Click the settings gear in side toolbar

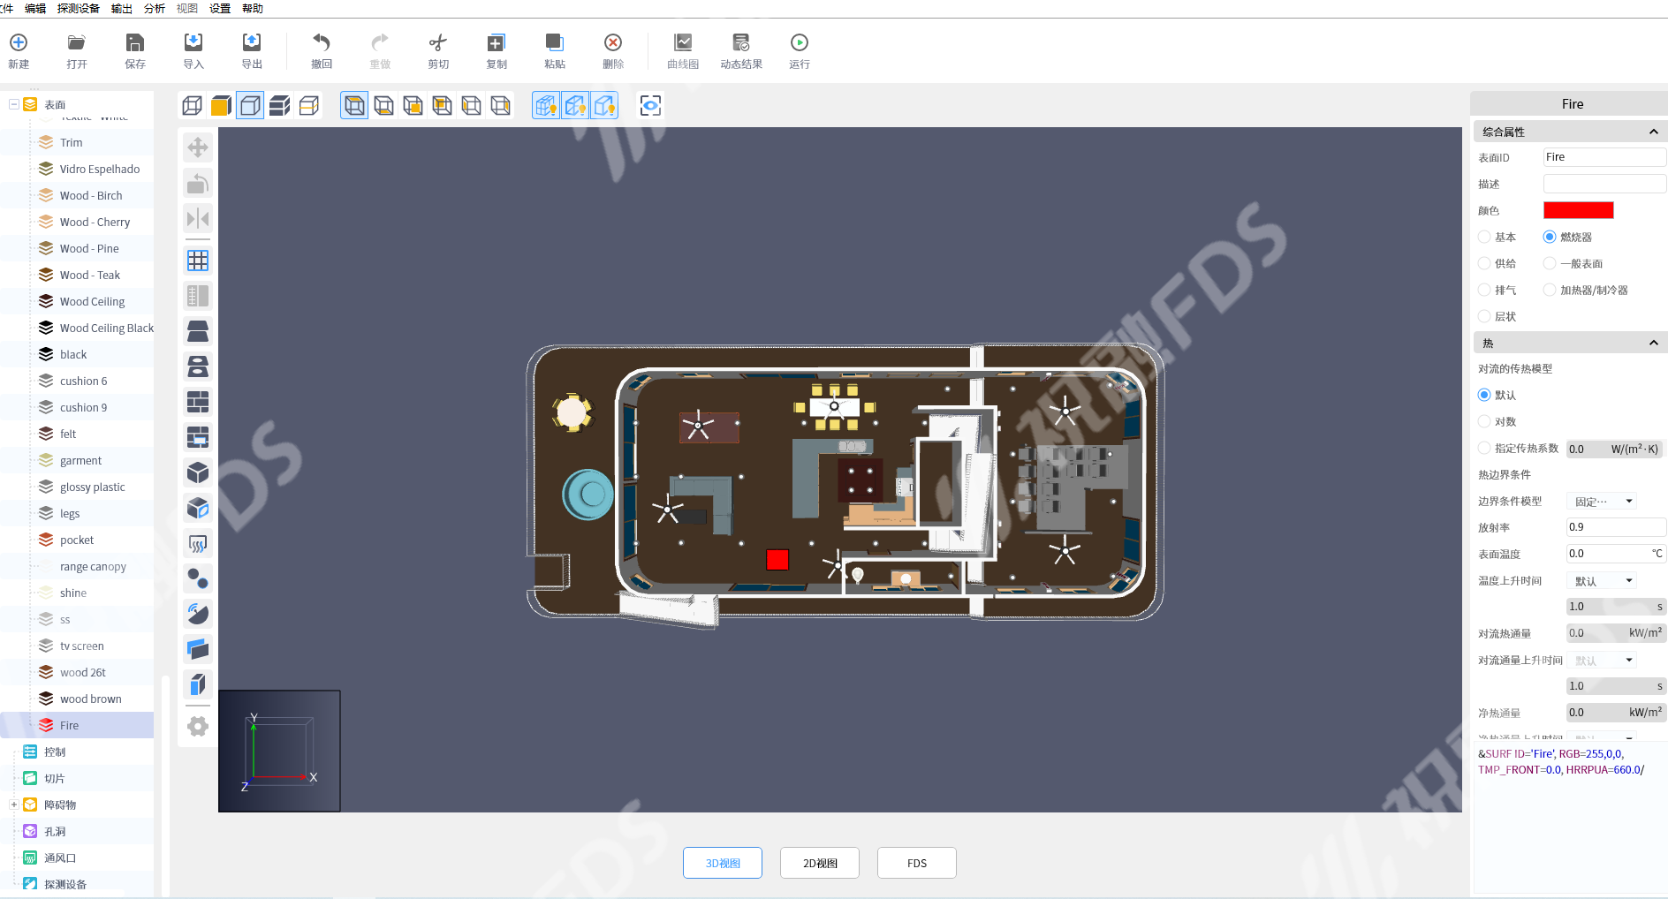click(x=198, y=726)
